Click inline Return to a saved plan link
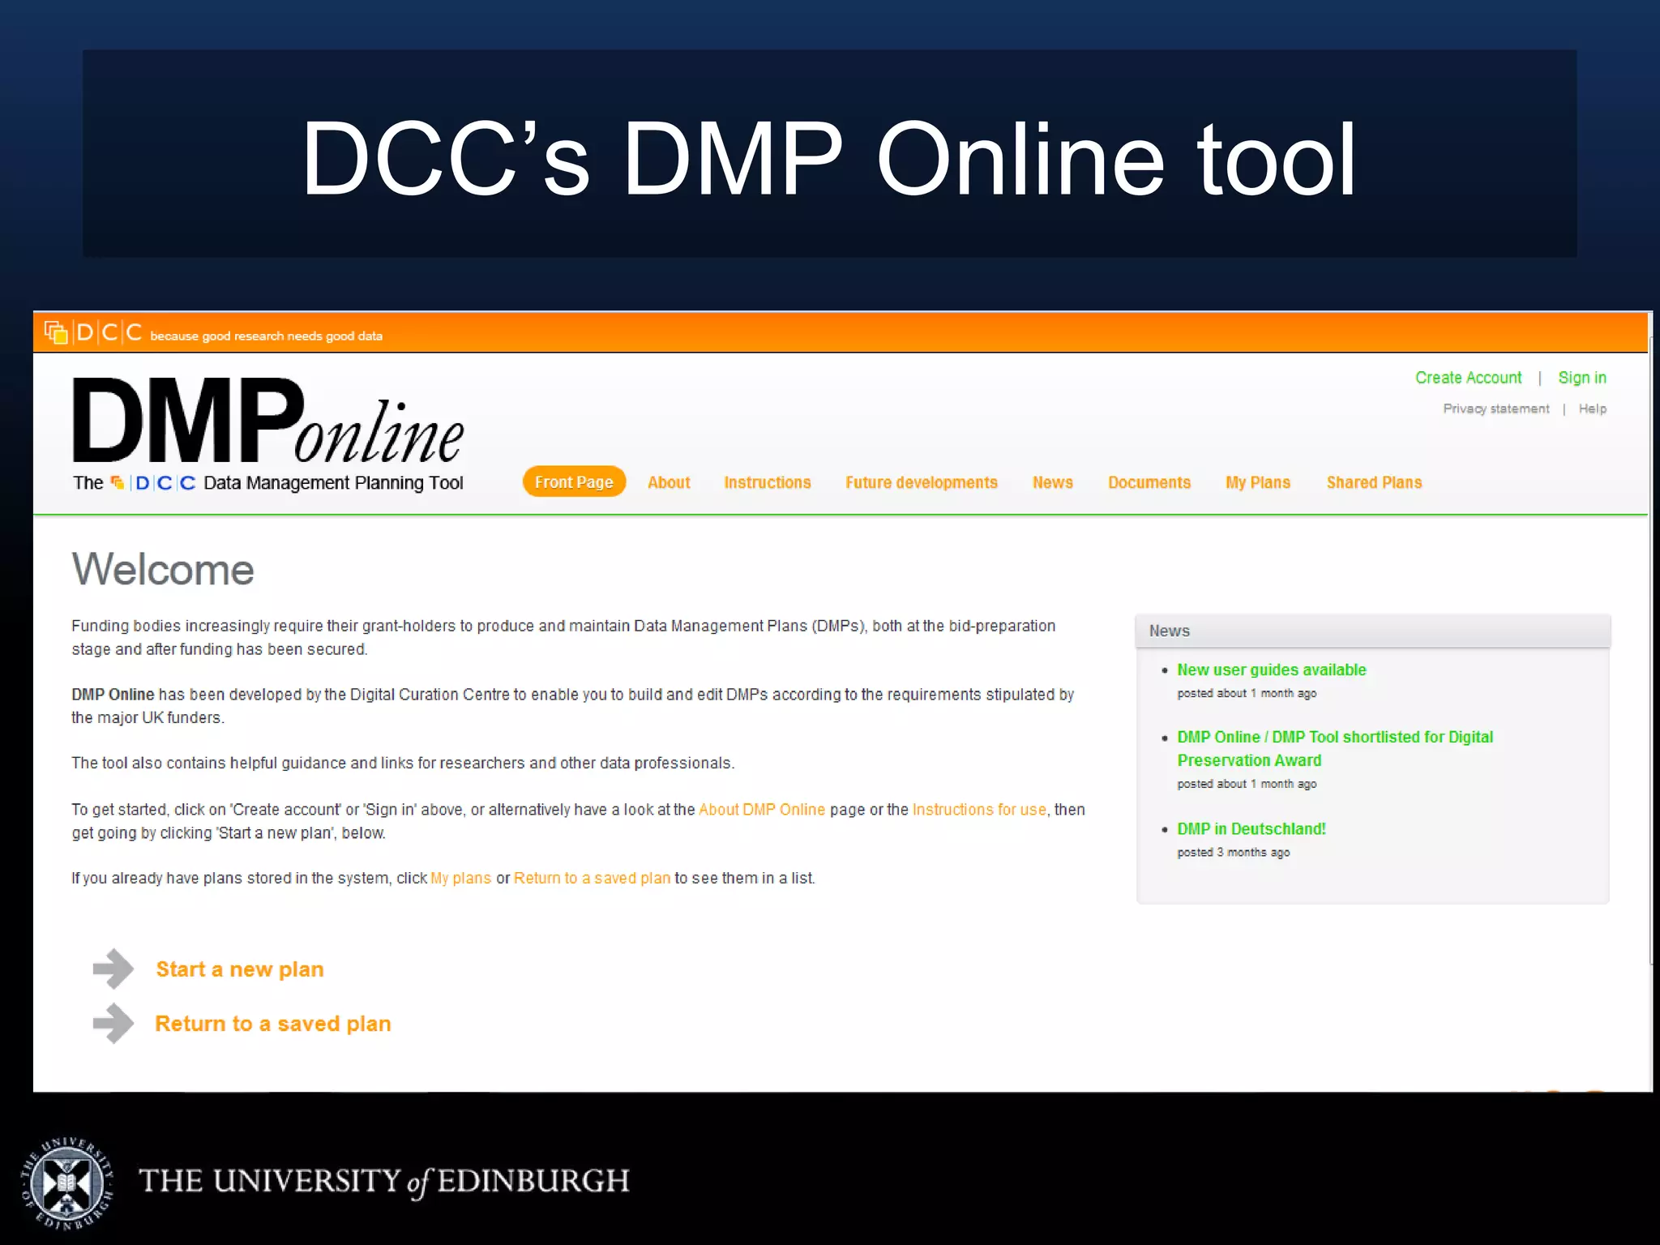The height and width of the screenshot is (1245, 1660). (593, 879)
